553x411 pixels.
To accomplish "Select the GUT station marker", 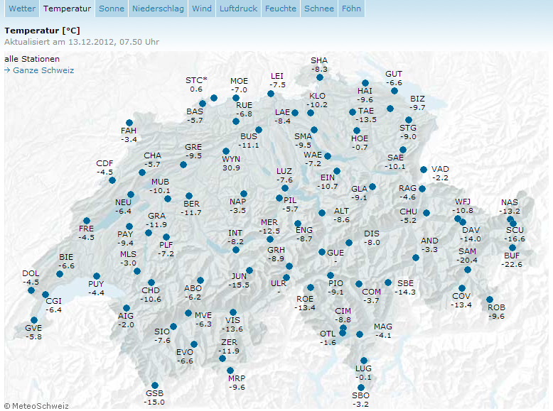I will 394,91.
